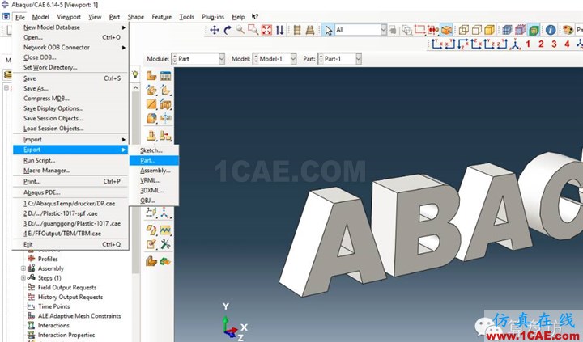Screen dimensions: 583x342
Task: Choose Part... in the Export submenu
Action: 154,160
